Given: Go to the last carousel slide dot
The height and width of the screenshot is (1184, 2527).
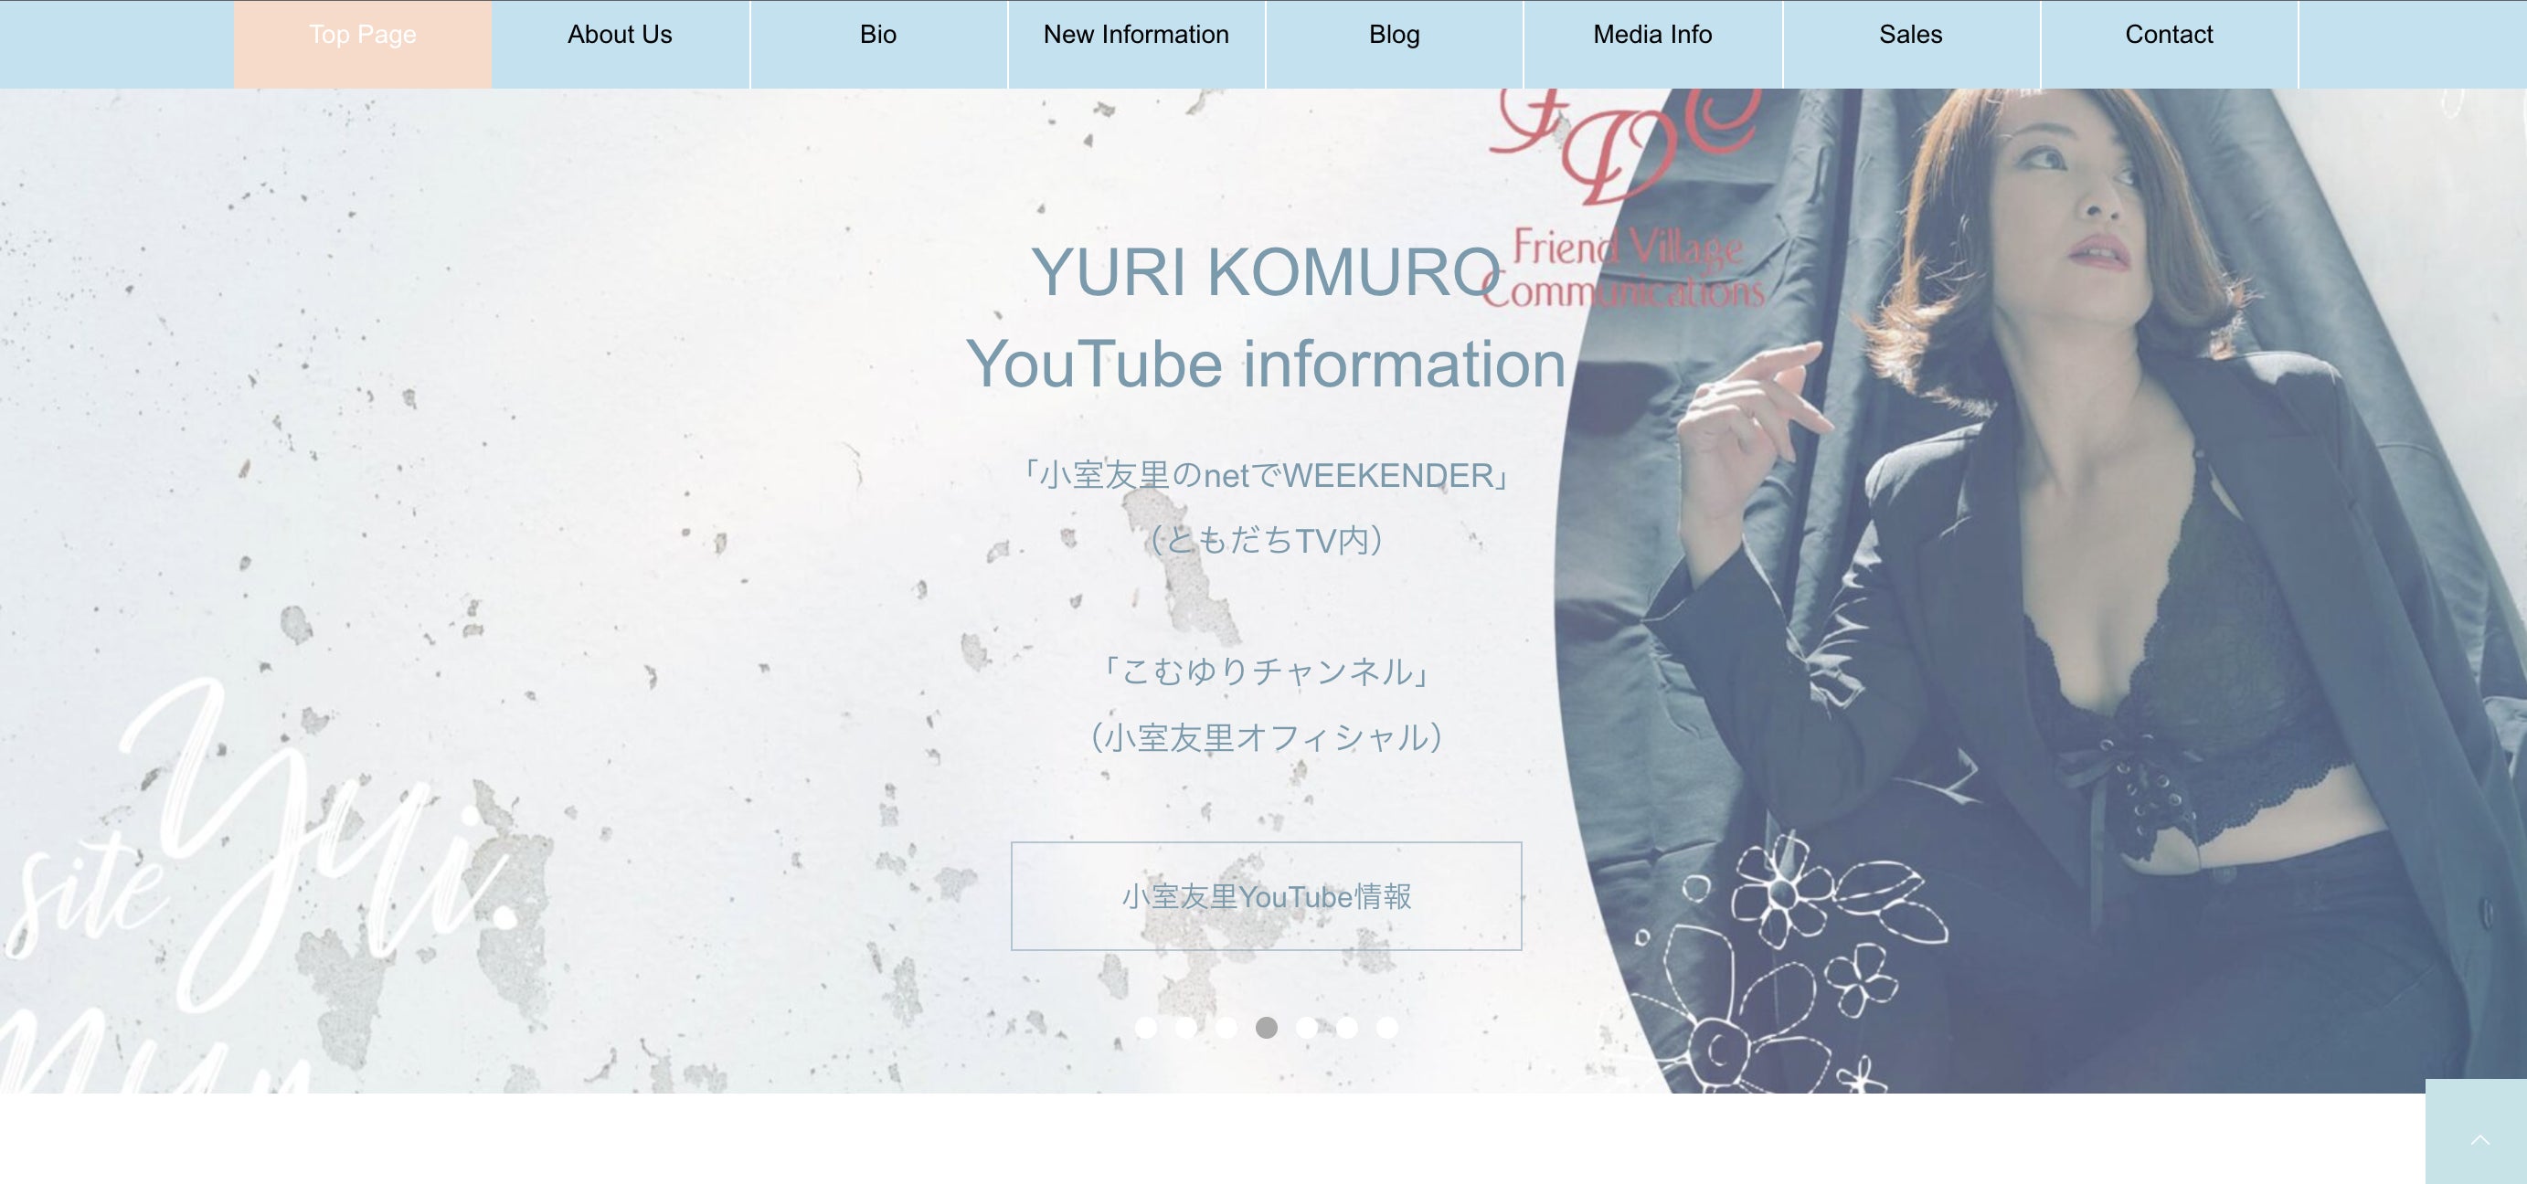Looking at the screenshot, I should (1386, 1027).
